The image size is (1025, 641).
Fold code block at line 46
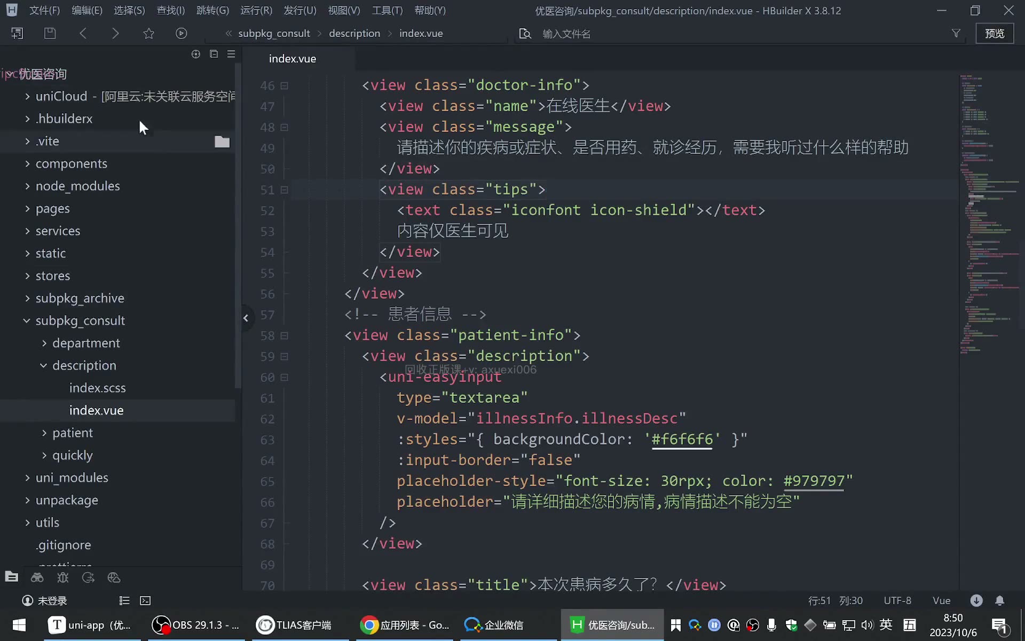285,85
